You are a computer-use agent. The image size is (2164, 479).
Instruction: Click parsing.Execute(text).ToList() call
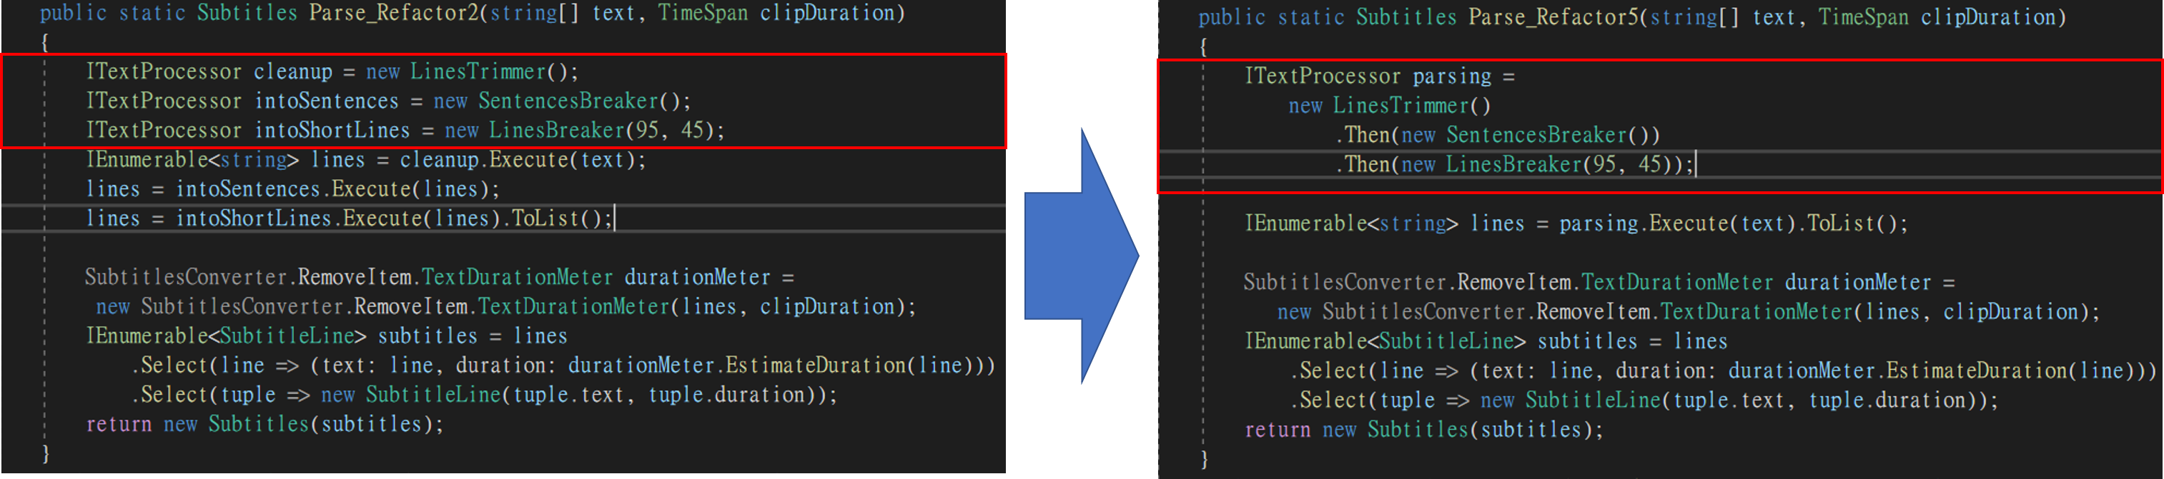pos(1733,224)
